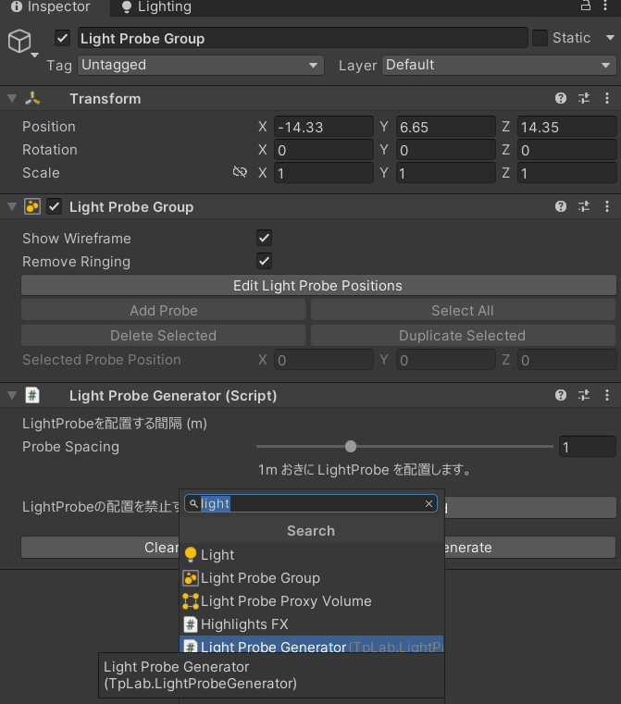This screenshot has height=704, width=621.
Task: Choose Highlights FX in the component list
Action: pos(244,624)
